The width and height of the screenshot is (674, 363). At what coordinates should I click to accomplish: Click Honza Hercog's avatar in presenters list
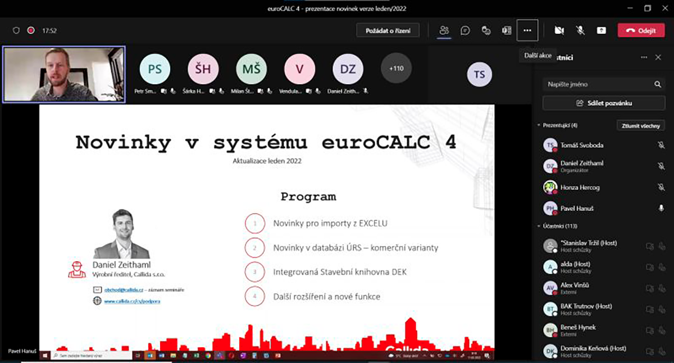click(x=550, y=187)
